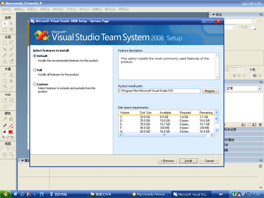Open the 文件 menu in Fireworks

coord(6,9)
